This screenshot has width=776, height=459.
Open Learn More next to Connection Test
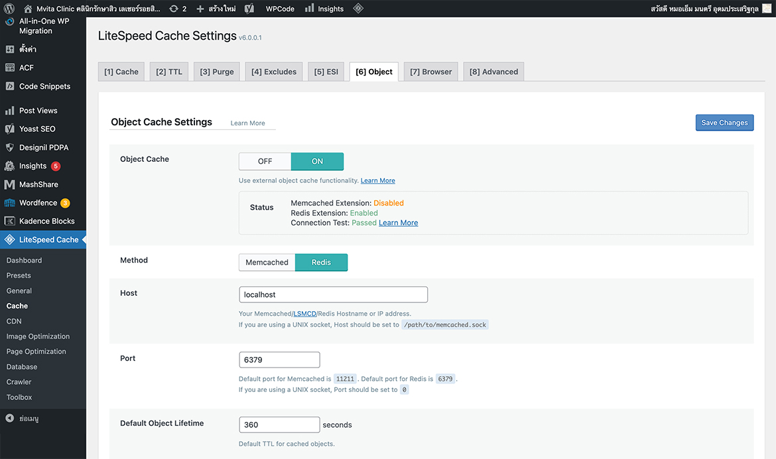399,223
